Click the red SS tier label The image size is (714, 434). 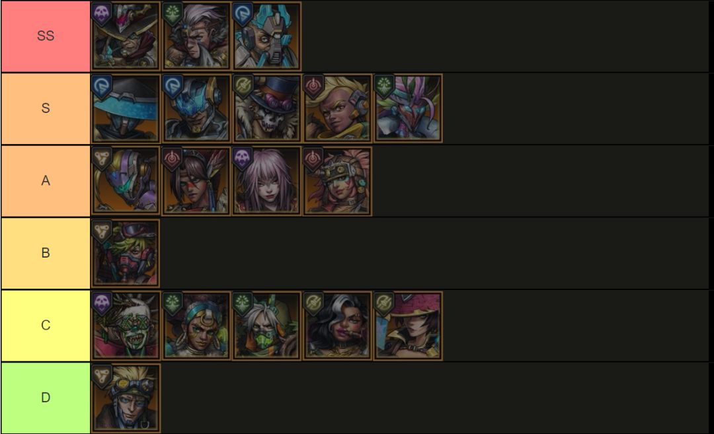[x=46, y=36]
